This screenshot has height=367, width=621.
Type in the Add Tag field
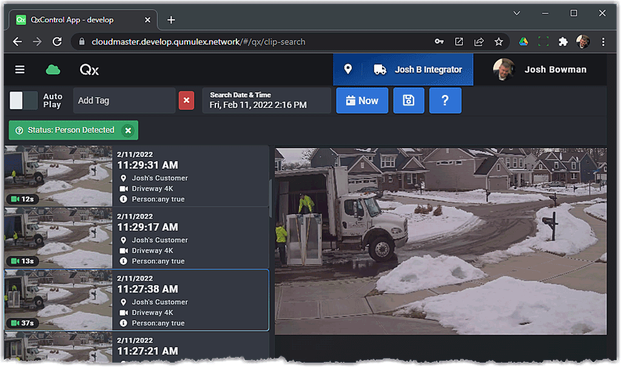point(124,101)
